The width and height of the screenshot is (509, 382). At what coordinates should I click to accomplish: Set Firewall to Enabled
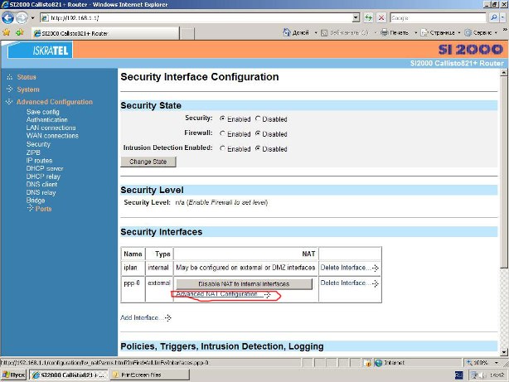tap(222, 133)
